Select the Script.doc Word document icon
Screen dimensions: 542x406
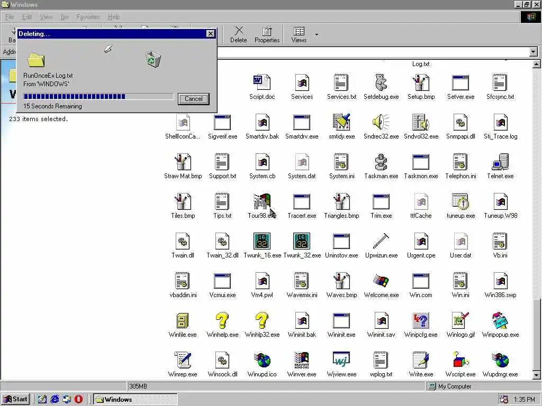point(261,82)
